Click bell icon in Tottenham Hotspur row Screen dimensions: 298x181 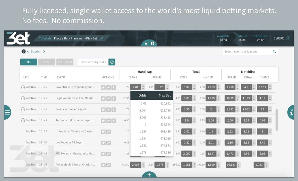[x=113, y=121]
